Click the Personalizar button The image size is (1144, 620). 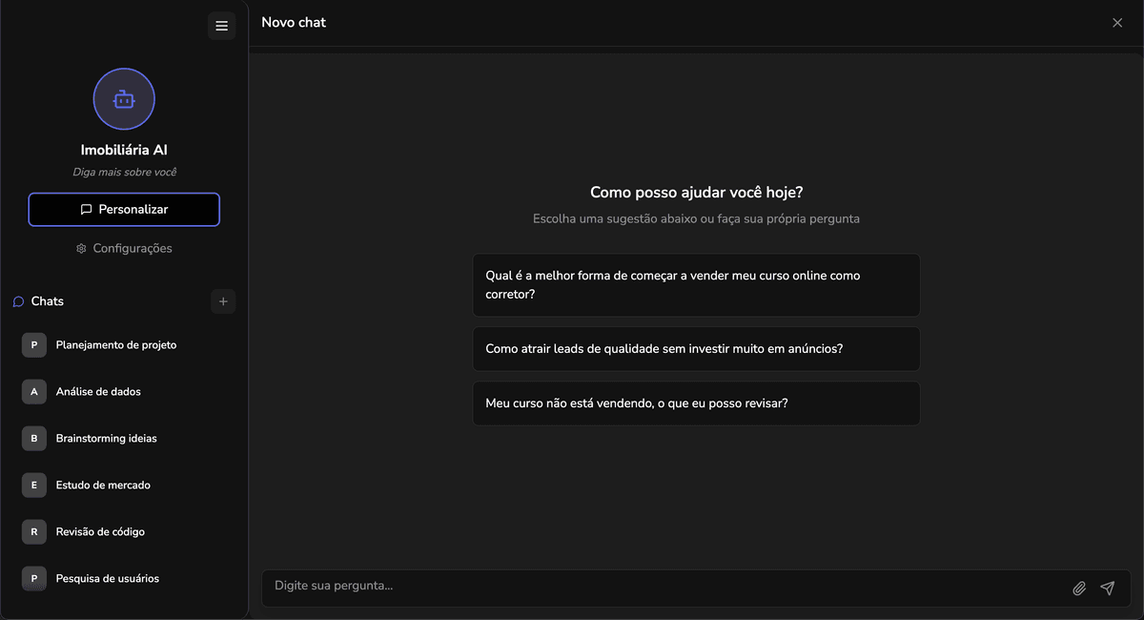124,210
